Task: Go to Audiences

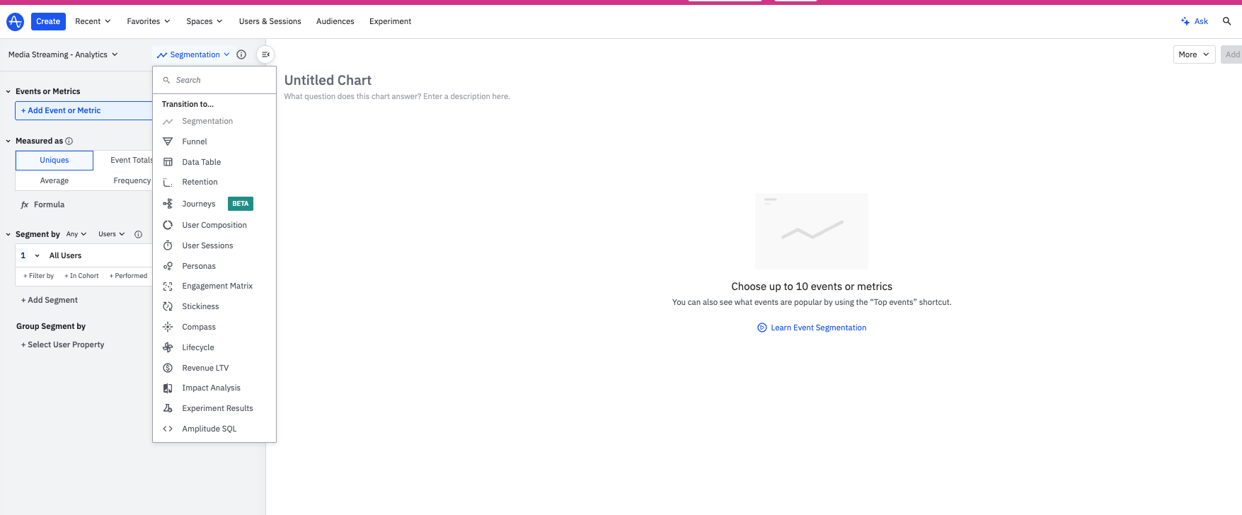Action: pyautogui.click(x=335, y=21)
